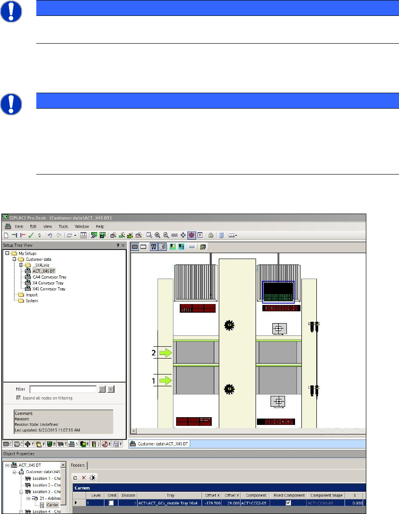This screenshot has height=514, width=399.
Task: Click the horizontal scrollbar left arrow
Action: pyautogui.click(x=133, y=431)
